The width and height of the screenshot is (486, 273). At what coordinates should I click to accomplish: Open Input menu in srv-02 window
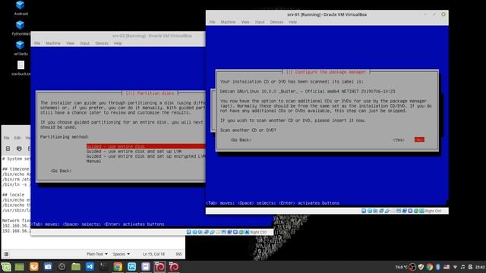pyautogui.click(x=84, y=43)
